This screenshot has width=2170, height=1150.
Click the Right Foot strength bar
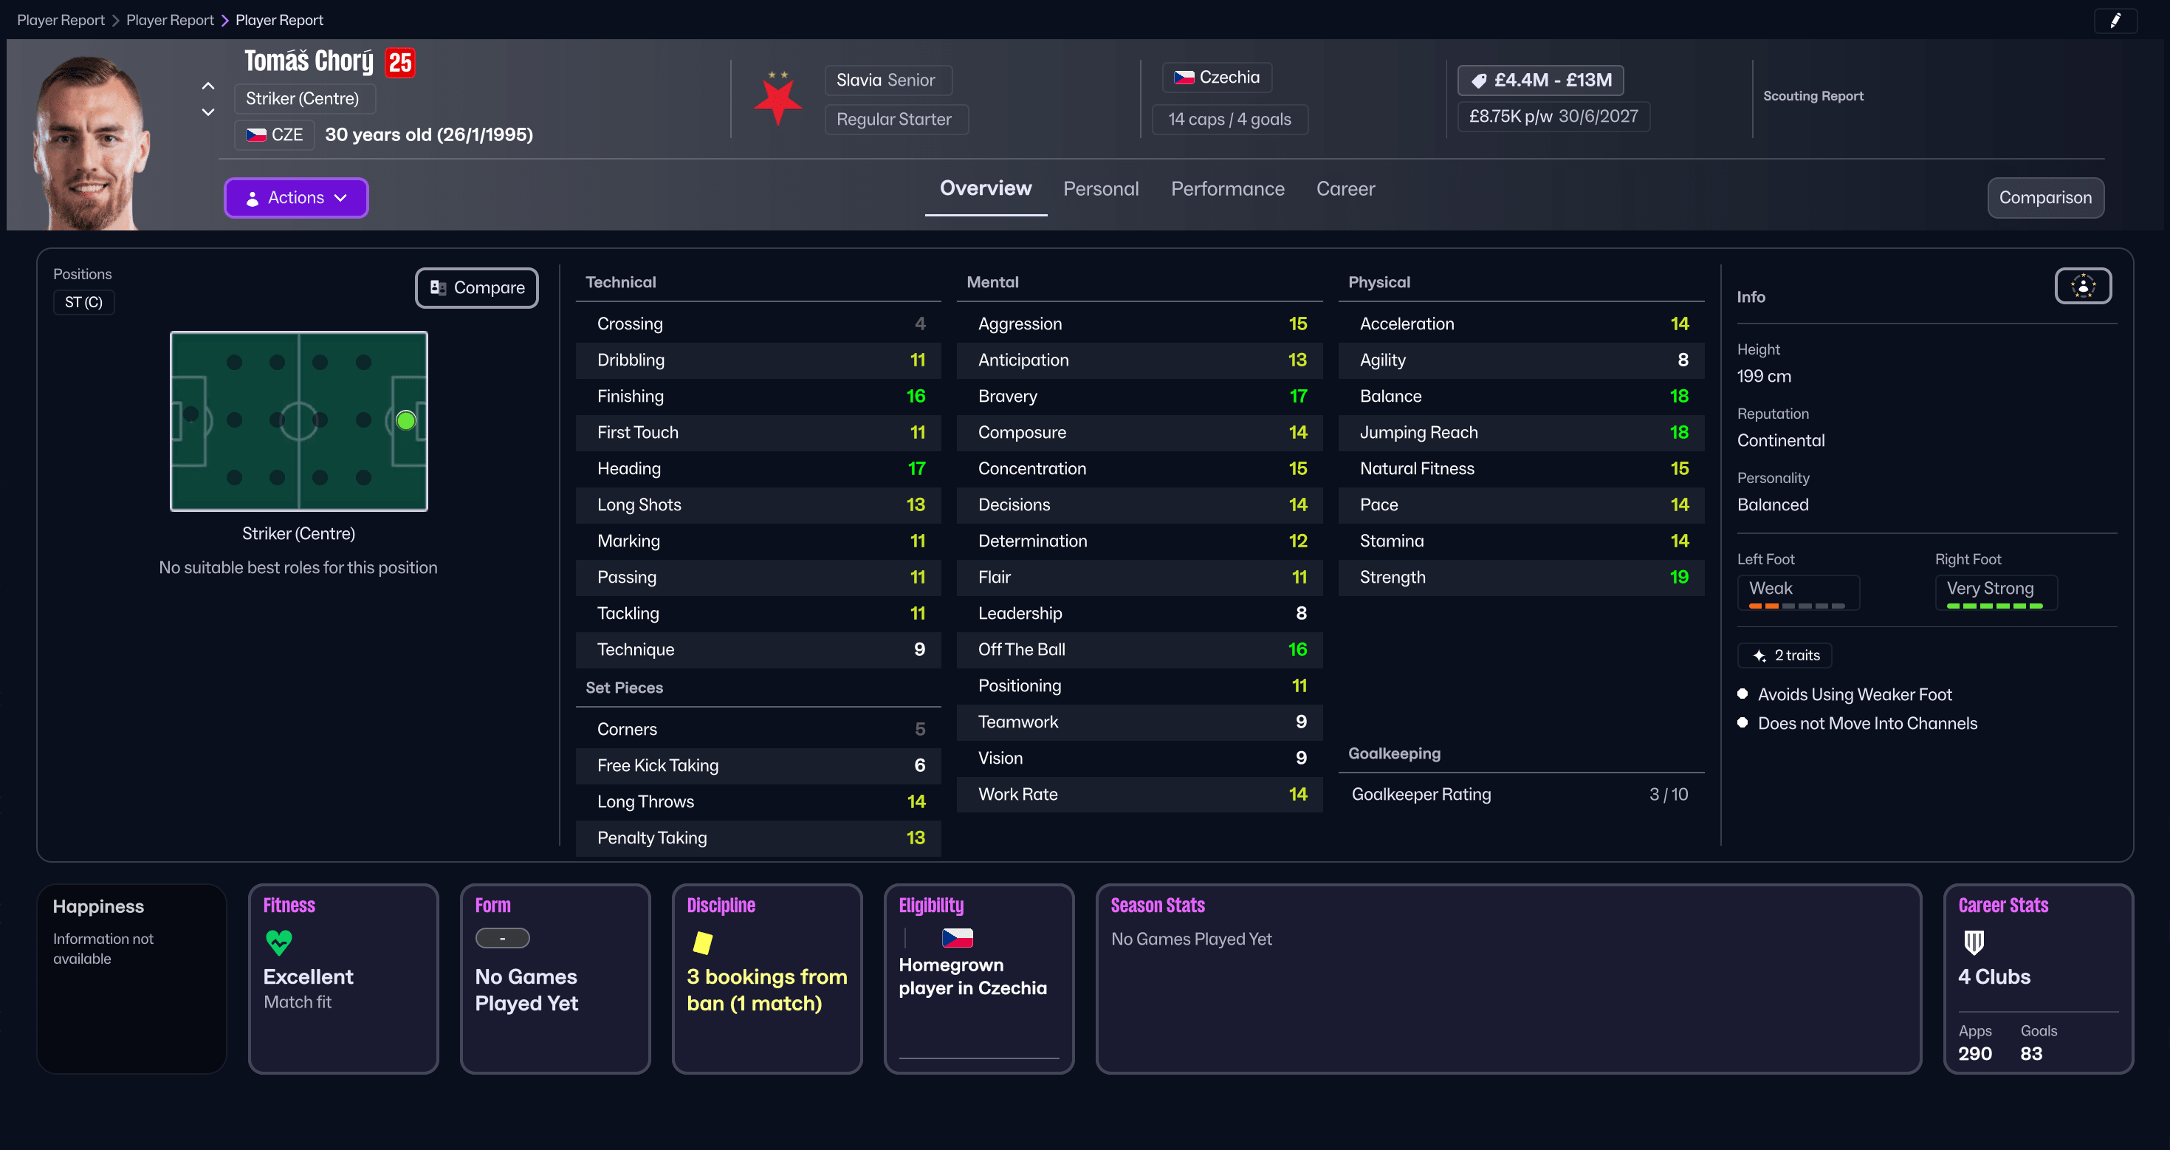click(1994, 605)
